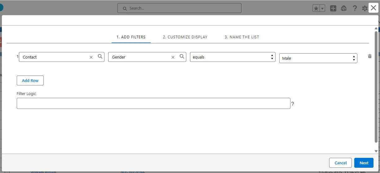The width and height of the screenshot is (380, 173).
Task: Click the Filter Logic help question mark
Action: click(x=293, y=104)
